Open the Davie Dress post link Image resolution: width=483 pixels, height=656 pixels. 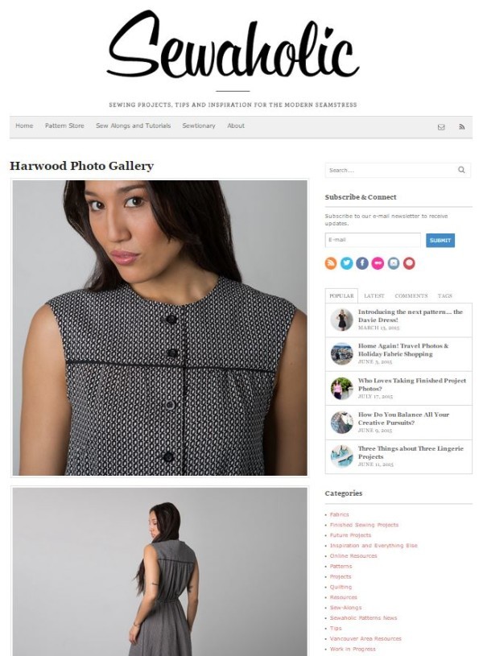[411, 316]
